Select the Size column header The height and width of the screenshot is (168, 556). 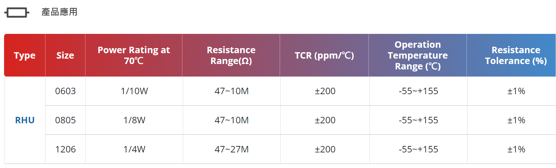click(x=65, y=55)
